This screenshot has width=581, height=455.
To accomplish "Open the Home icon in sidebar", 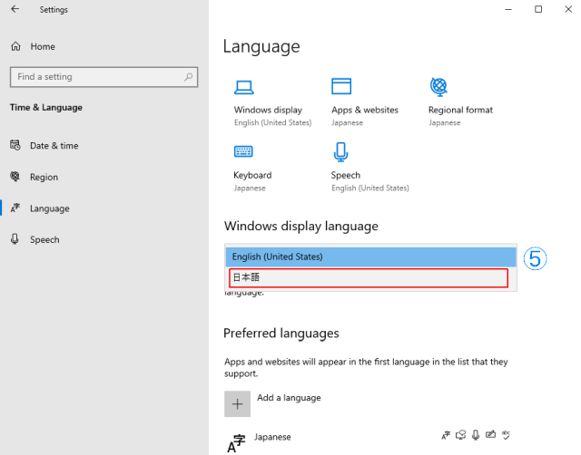I will (x=15, y=46).
